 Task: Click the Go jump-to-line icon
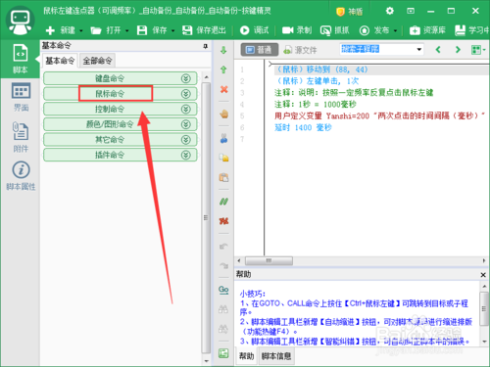(223, 290)
